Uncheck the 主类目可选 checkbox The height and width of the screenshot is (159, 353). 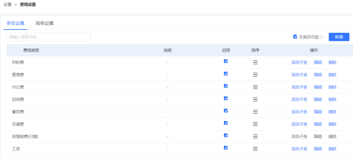[x=295, y=37]
